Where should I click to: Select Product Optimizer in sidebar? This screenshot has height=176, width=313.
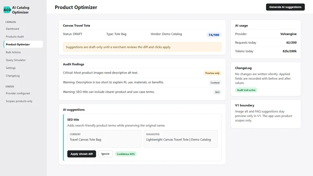coord(23,44)
